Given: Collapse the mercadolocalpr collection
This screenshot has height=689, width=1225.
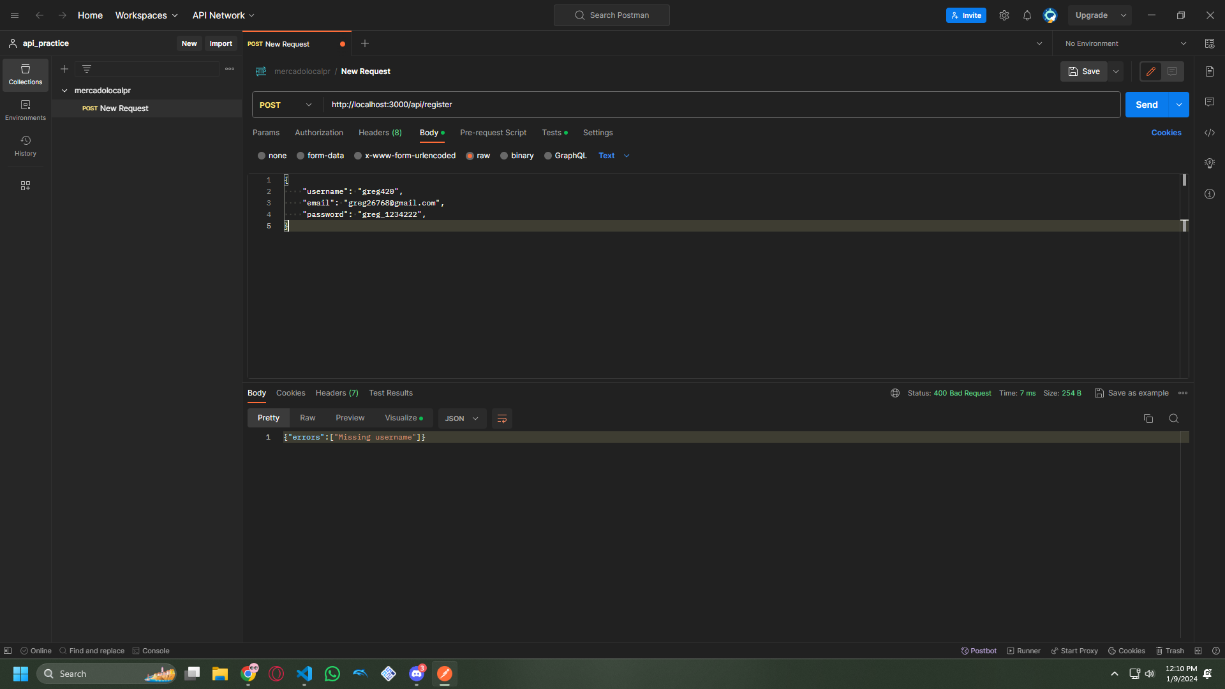Looking at the screenshot, I should pos(64,91).
